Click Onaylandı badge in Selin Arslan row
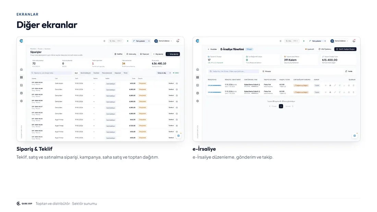The image size is (377, 212). tap(142, 84)
